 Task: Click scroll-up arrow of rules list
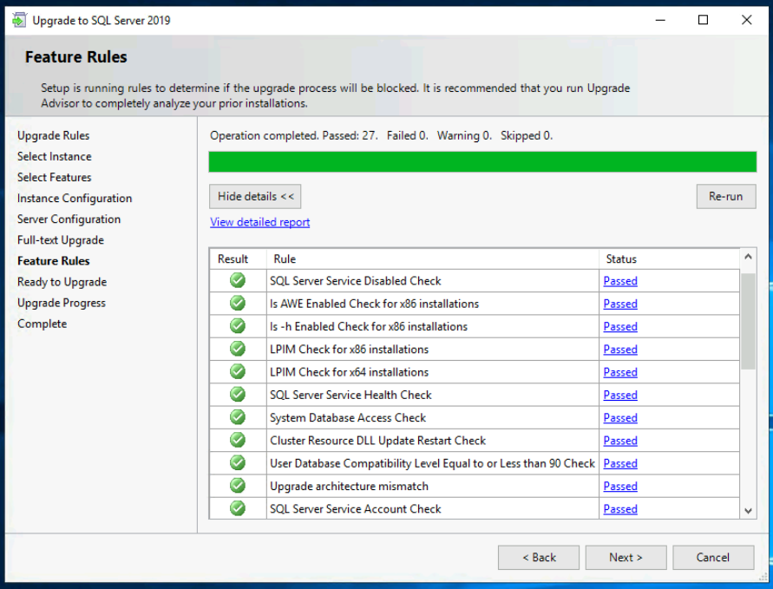(x=749, y=257)
